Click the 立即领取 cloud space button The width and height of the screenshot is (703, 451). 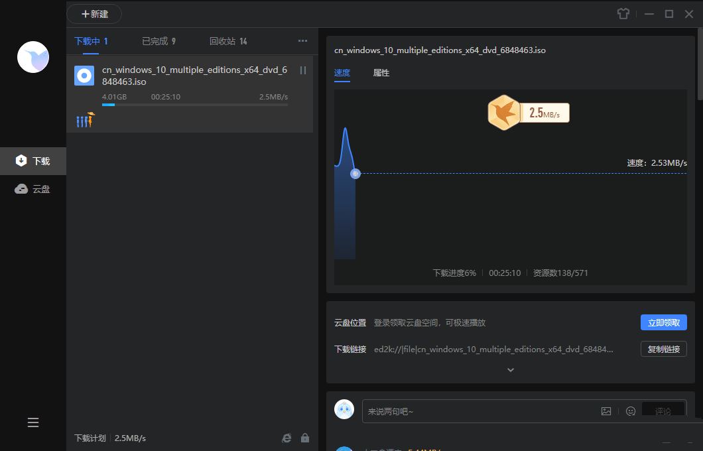click(663, 322)
